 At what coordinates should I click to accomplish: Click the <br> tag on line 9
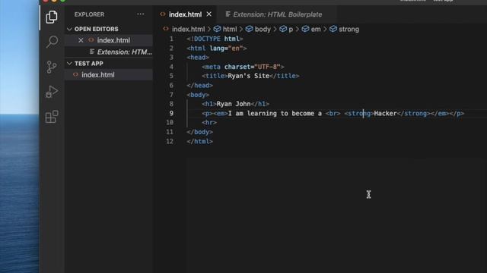point(333,113)
